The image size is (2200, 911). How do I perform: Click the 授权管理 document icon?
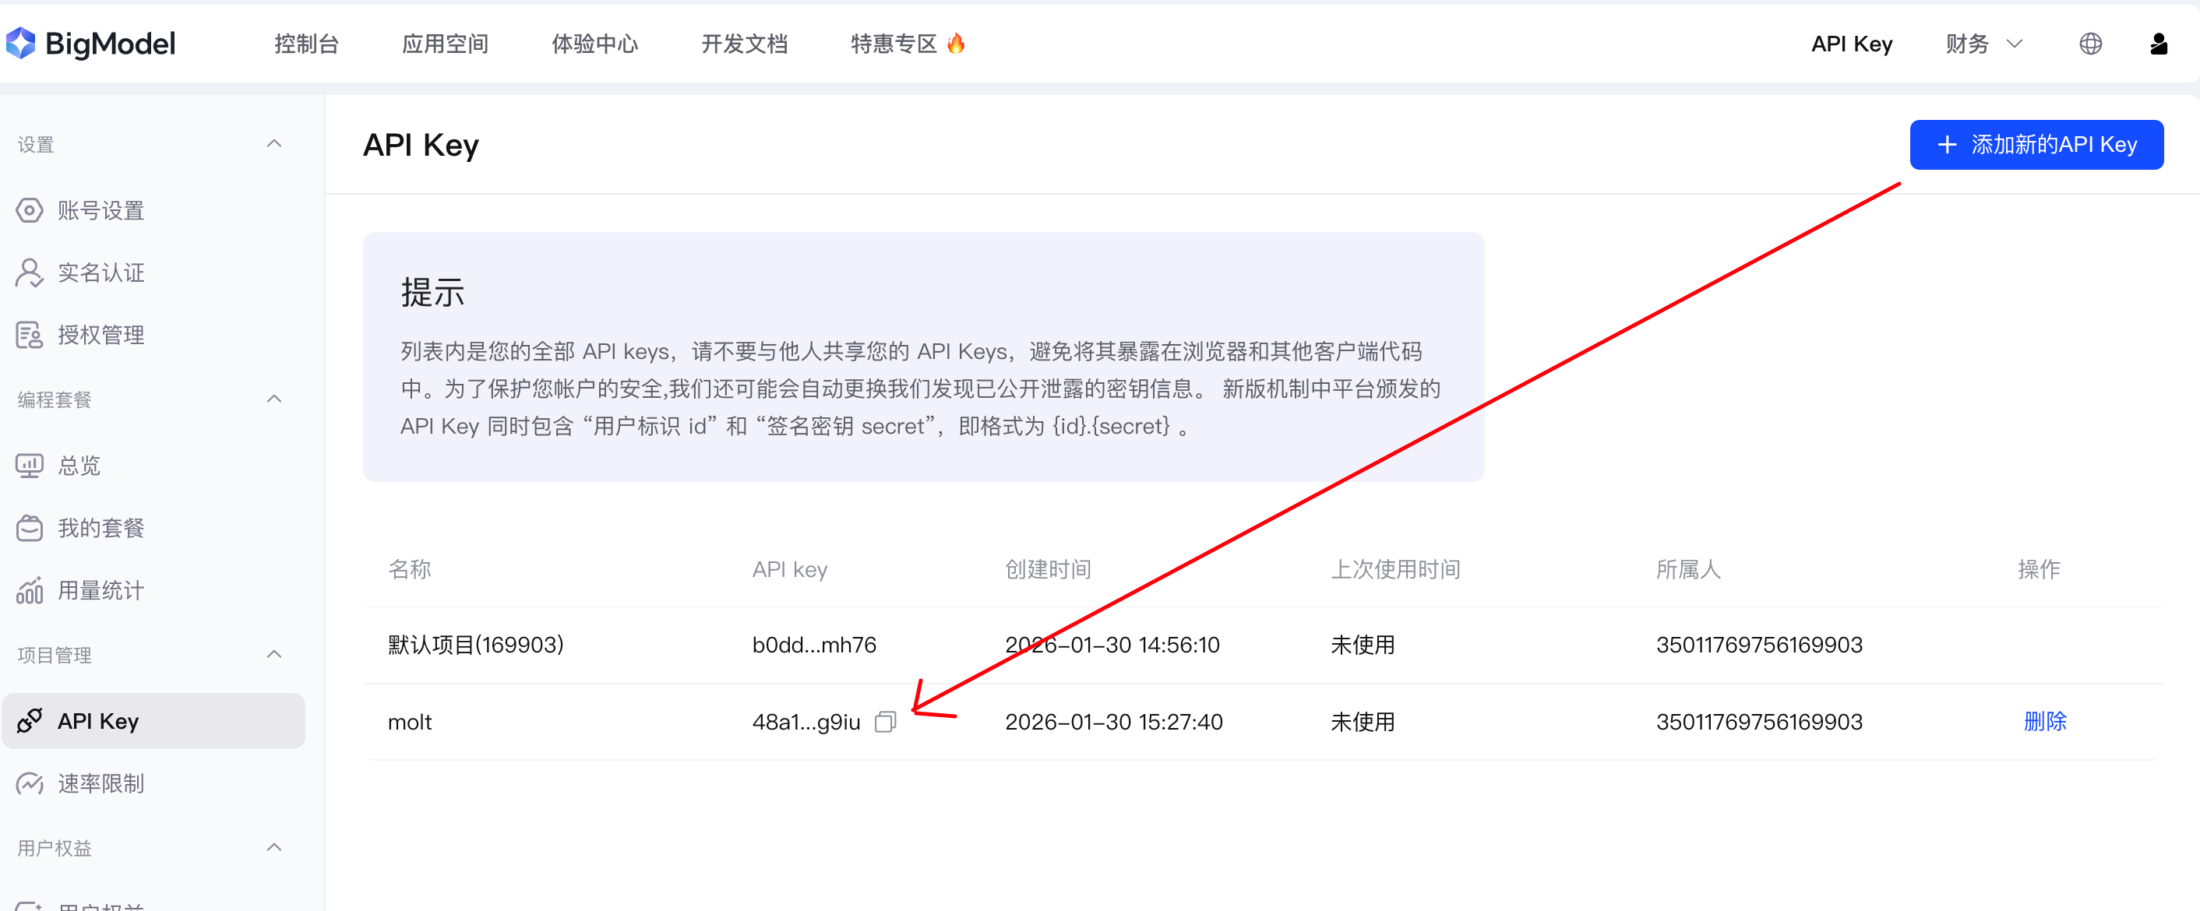point(29,335)
